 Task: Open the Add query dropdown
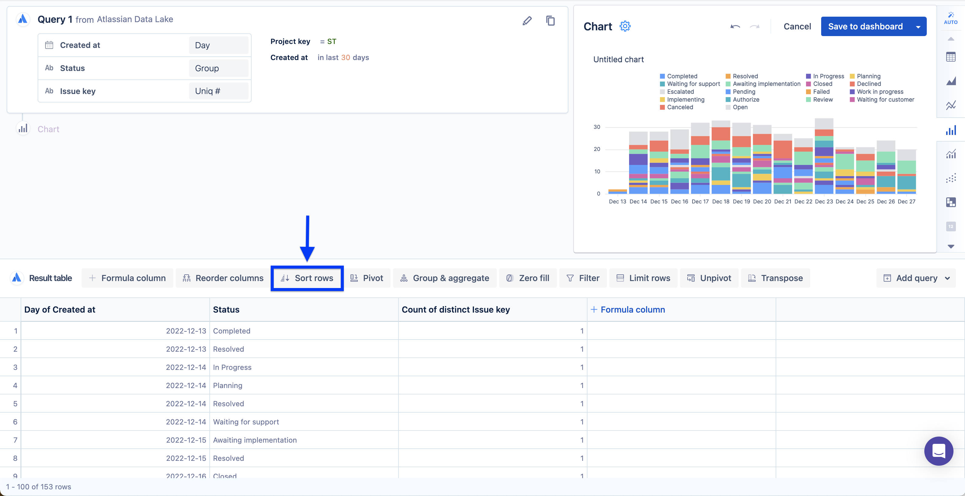click(x=916, y=278)
